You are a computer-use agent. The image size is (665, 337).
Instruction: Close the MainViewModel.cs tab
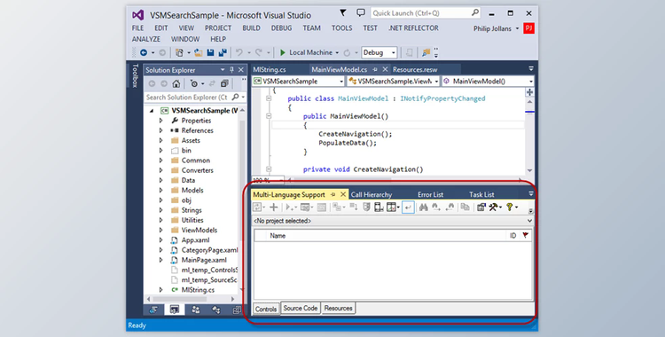coord(385,69)
